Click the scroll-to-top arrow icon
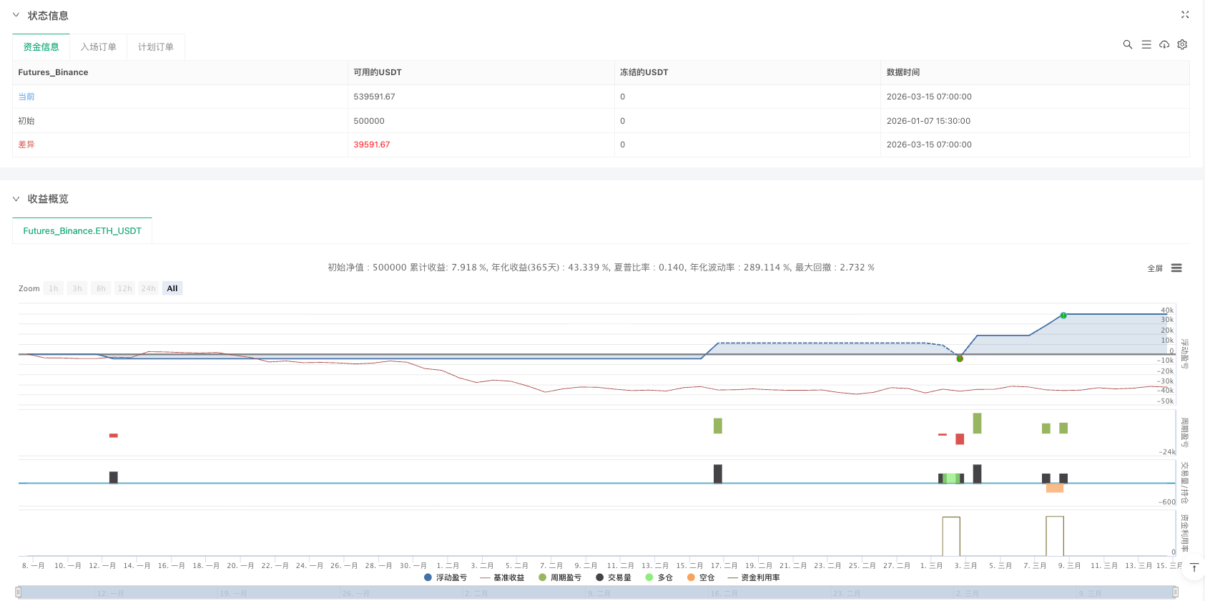The image size is (1205, 601). 1194,567
